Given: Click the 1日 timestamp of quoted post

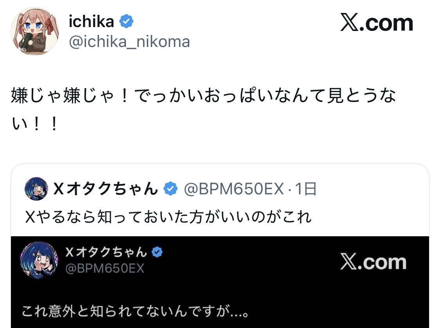Looking at the screenshot, I should [x=306, y=189].
